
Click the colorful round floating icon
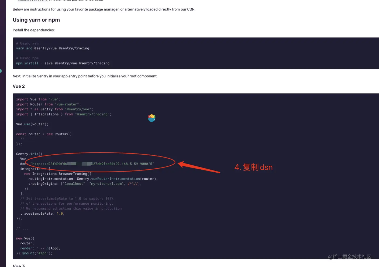152,118
